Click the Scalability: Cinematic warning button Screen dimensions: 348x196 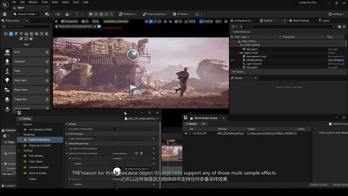pyautogui.click(x=116, y=21)
